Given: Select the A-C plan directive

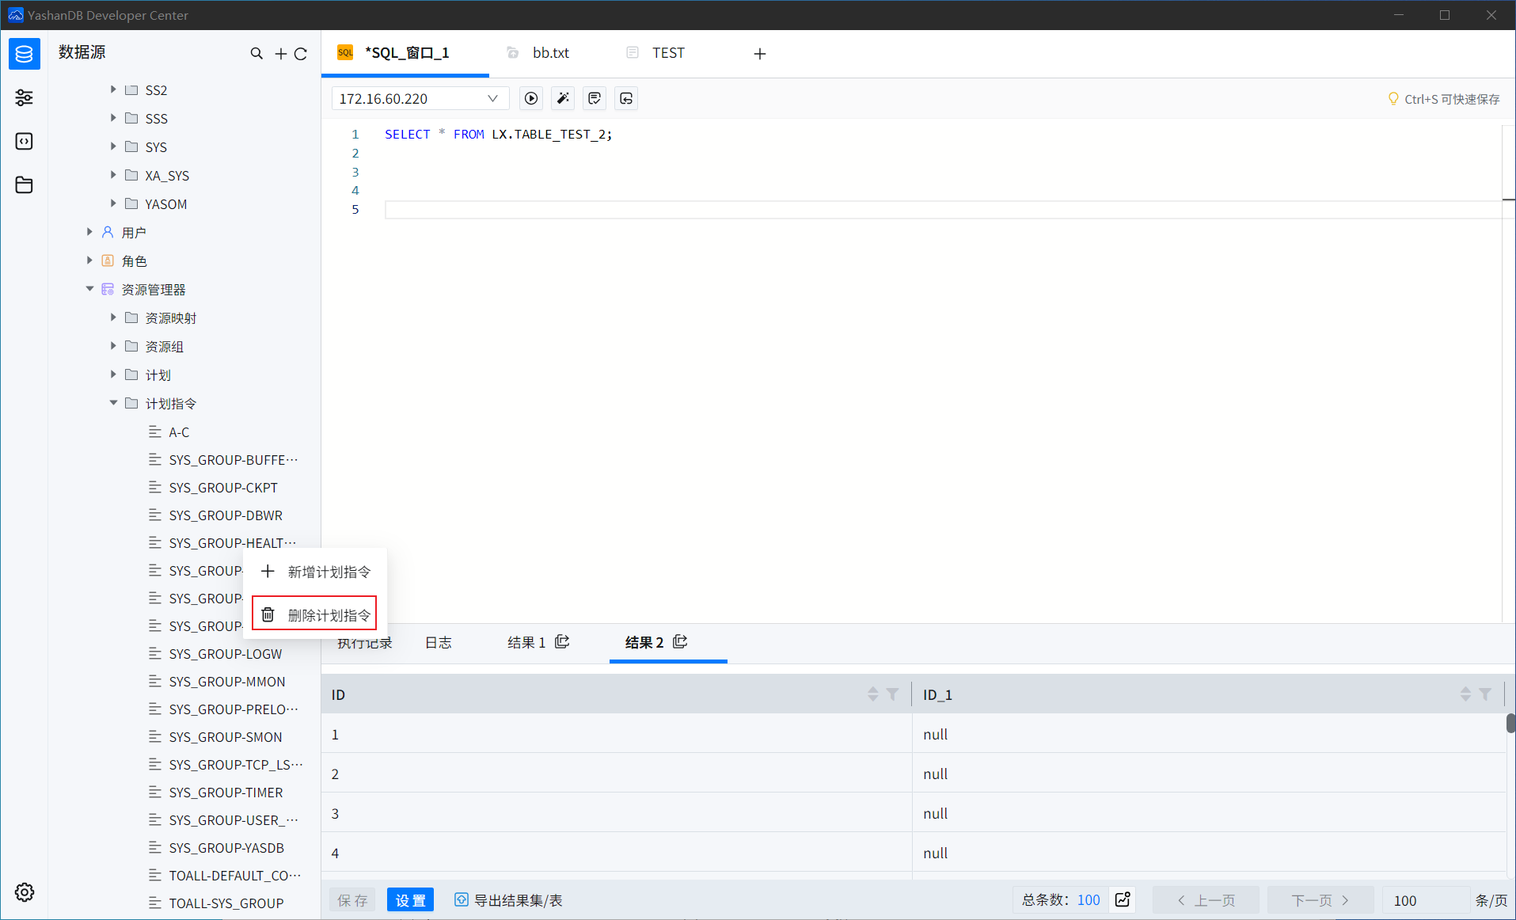Looking at the screenshot, I should tap(179, 432).
